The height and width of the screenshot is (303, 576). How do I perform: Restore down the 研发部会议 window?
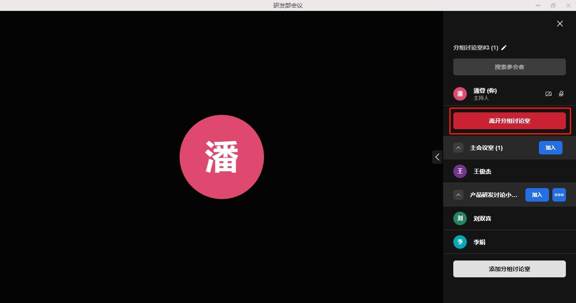(553, 5)
